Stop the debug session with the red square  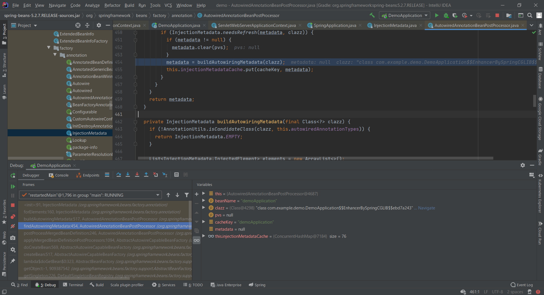13,205
